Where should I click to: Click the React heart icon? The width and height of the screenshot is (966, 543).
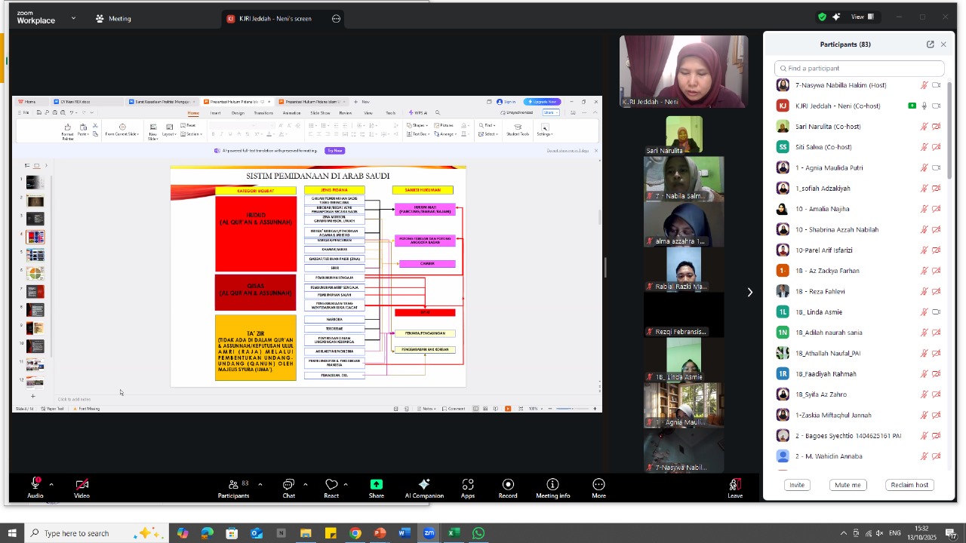[331, 485]
